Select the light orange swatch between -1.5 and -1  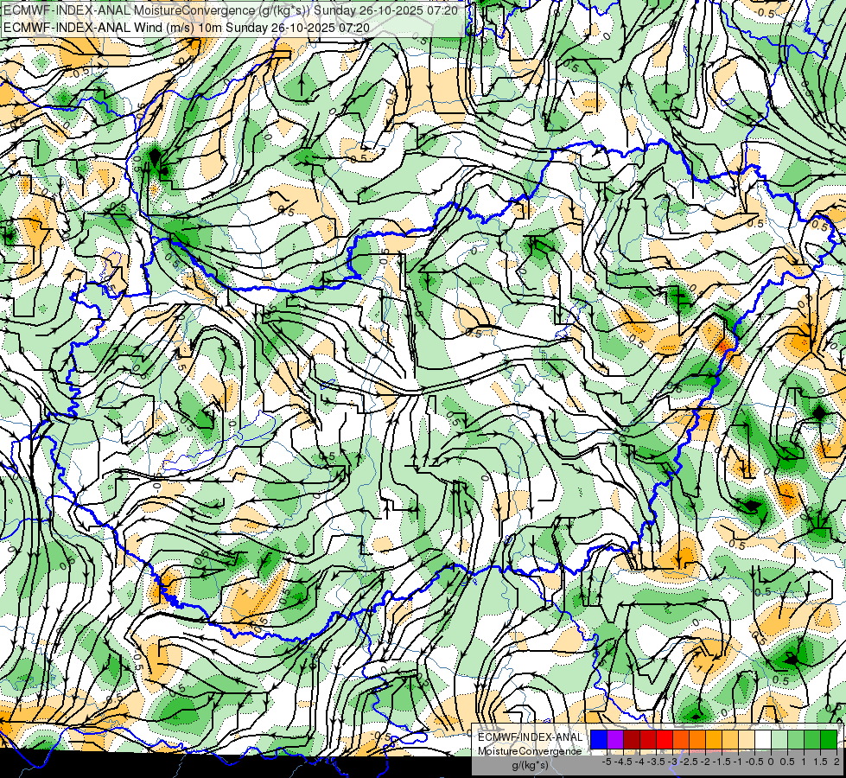point(730,739)
